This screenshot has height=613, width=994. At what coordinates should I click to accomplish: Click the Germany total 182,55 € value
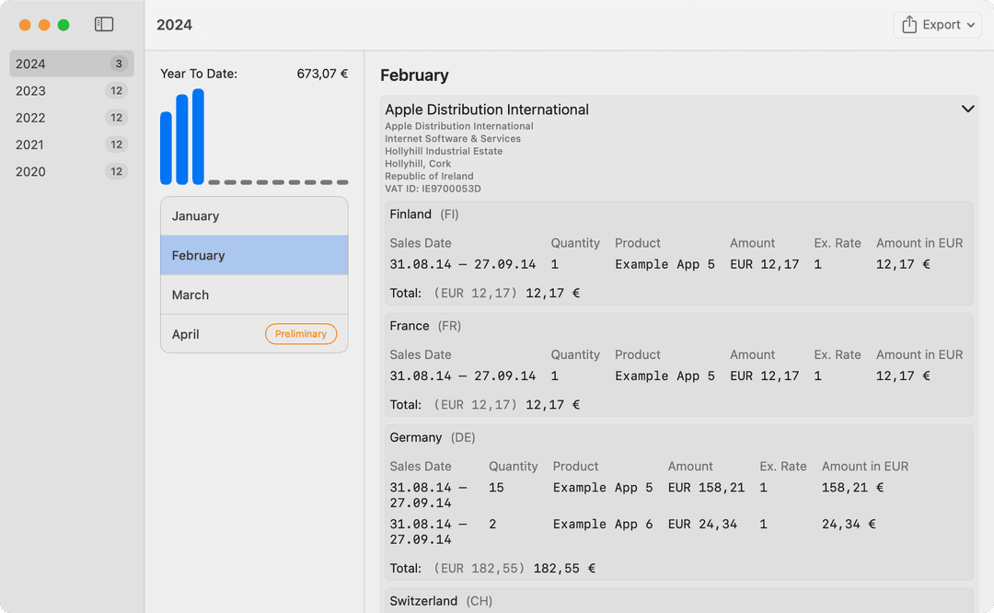[x=564, y=568]
